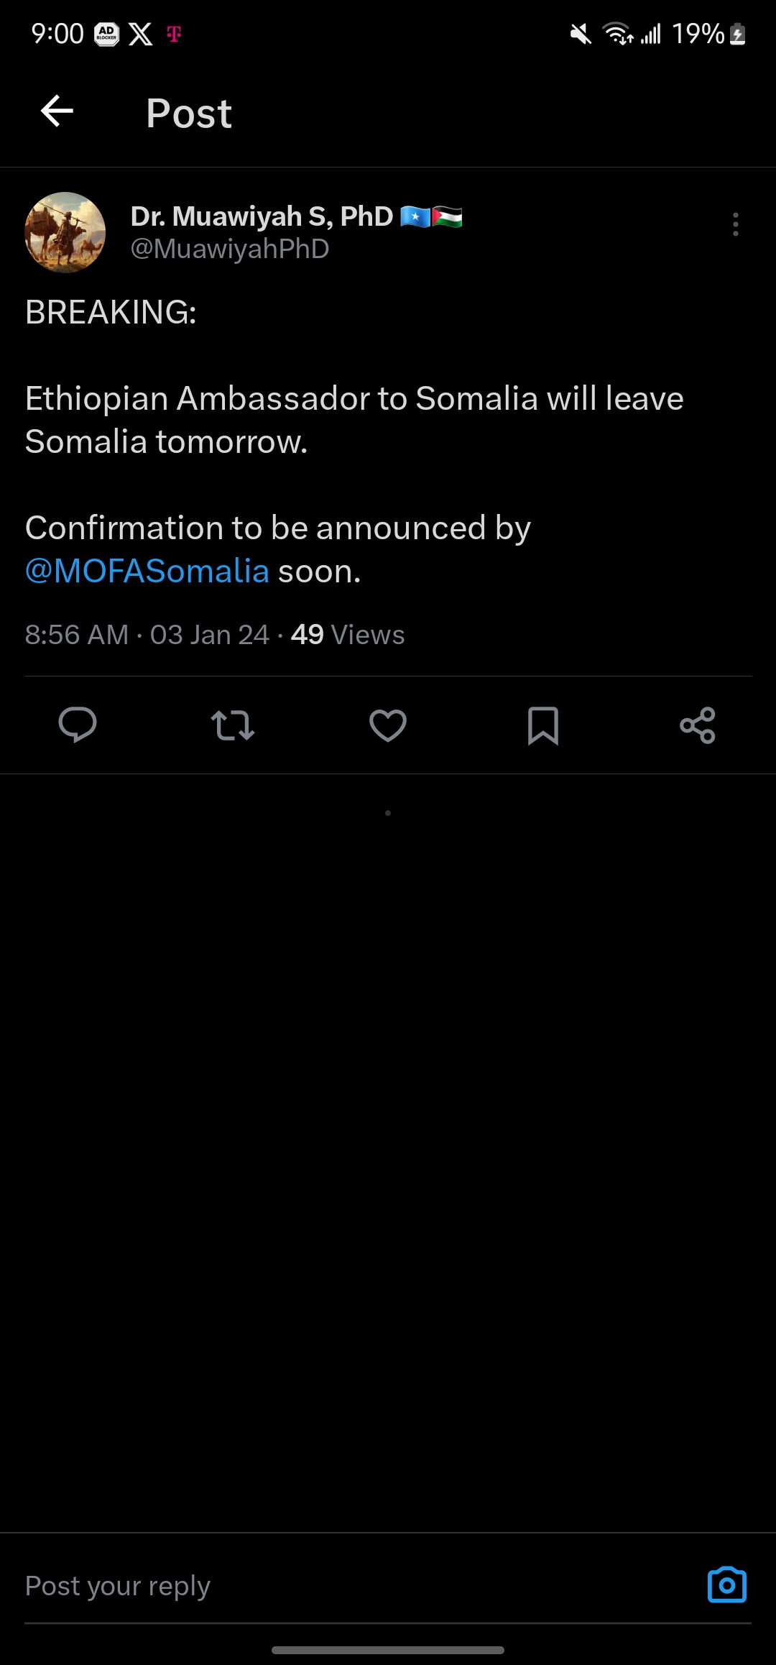This screenshot has width=776, height=1665.
Task: Like the post with heart icon
Action: pyautogui.click(x=388, y=725)
